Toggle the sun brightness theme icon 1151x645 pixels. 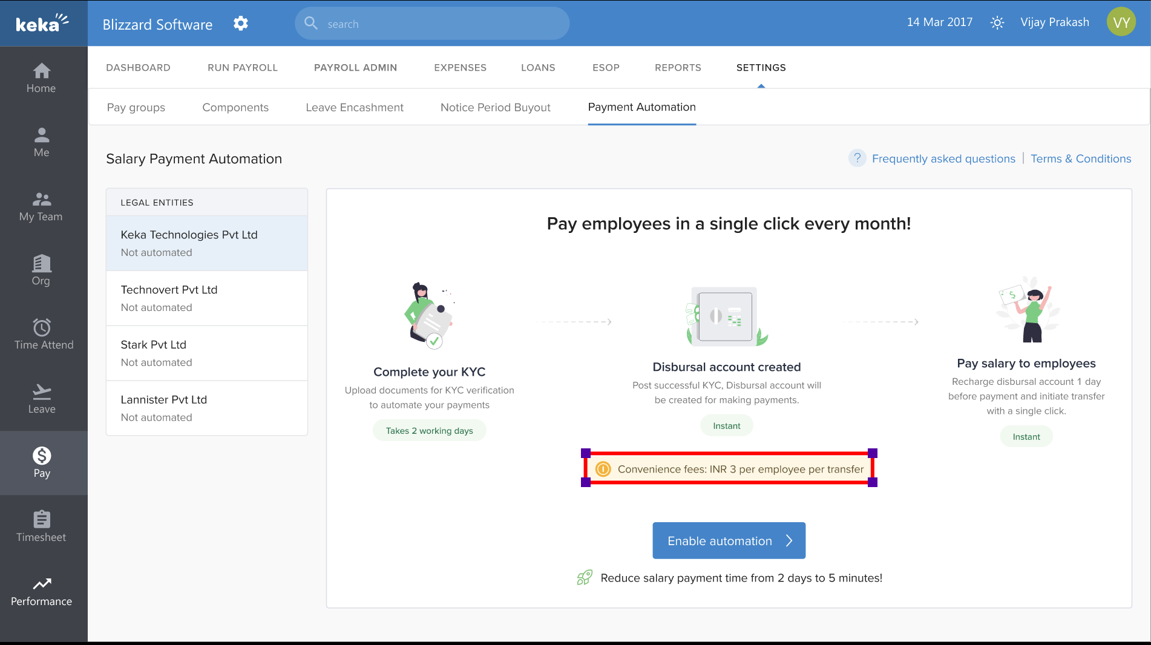tap(997, 23)
